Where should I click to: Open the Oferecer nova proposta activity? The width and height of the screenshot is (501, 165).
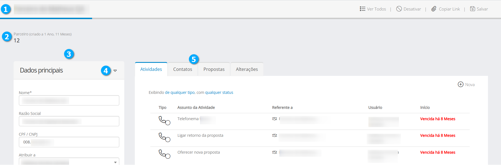click(199, 152)
